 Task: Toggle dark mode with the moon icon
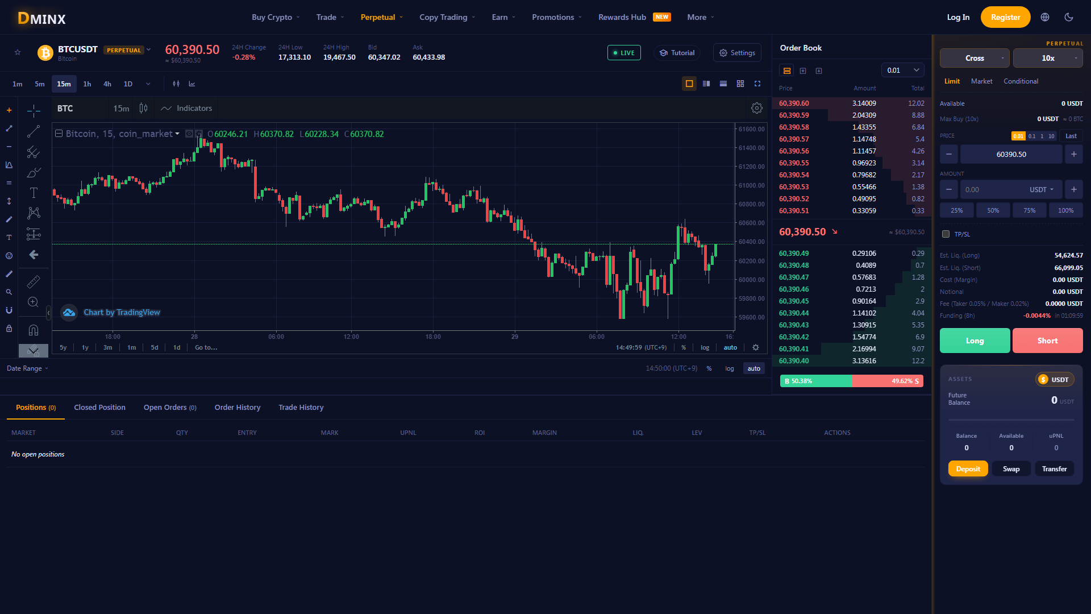(1069, 17)
